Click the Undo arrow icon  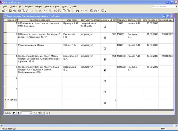45,11
